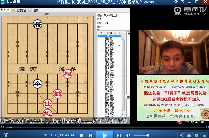Viewport: 209px width, 138px height.
Task: Click the 结果: 未知 result text
Action: pos(102,23)
